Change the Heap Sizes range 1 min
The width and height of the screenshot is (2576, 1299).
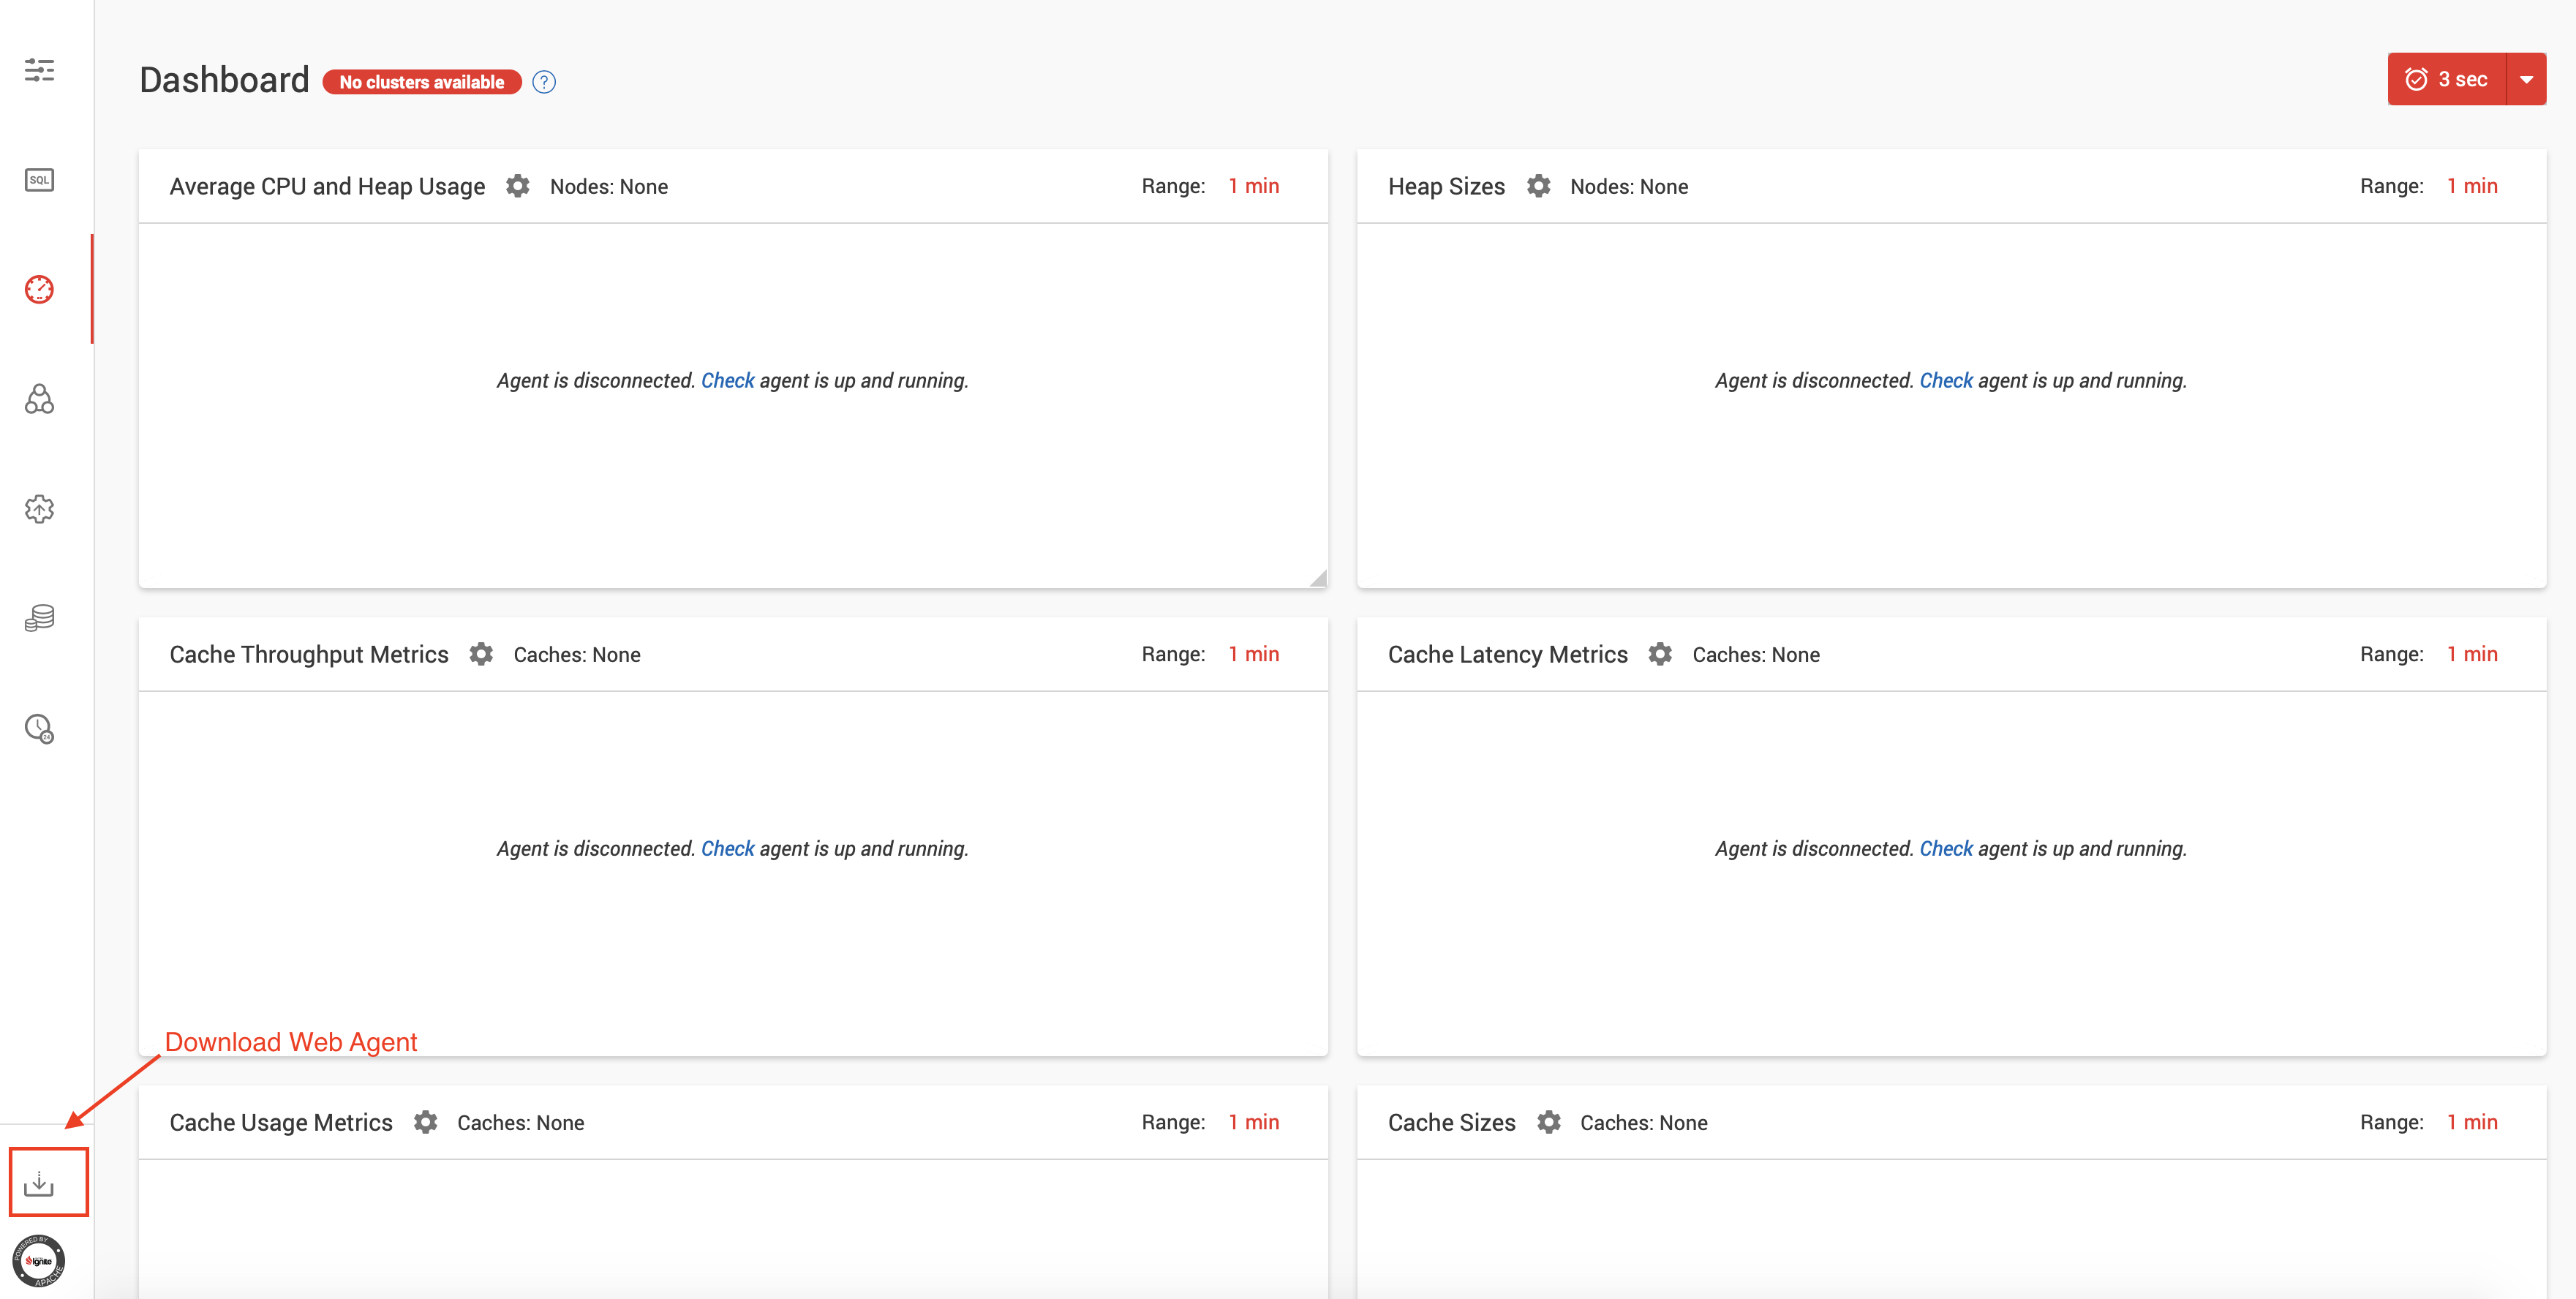tap(2471, 186)
